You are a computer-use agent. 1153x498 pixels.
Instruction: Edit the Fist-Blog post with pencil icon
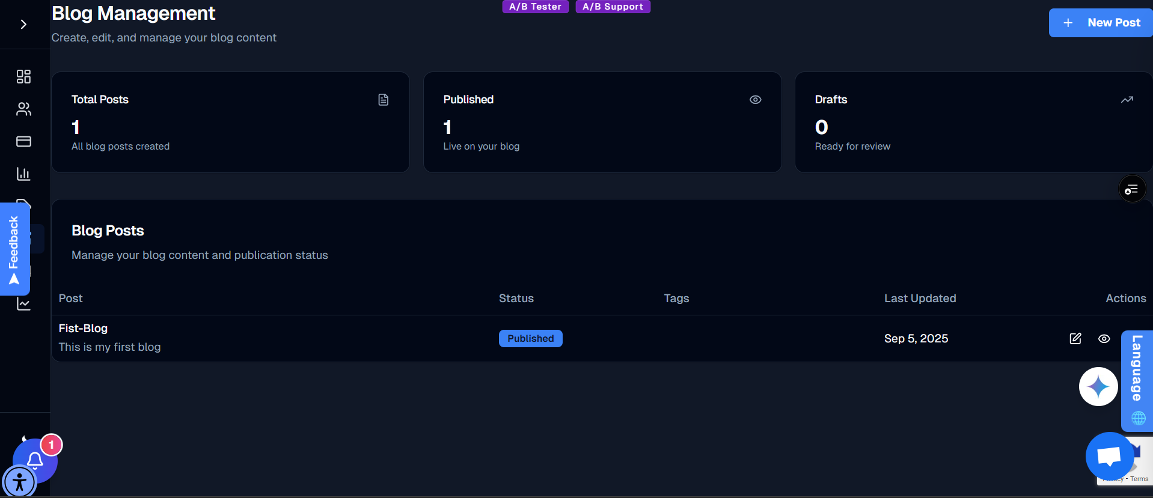click(x=1075, y=339)
